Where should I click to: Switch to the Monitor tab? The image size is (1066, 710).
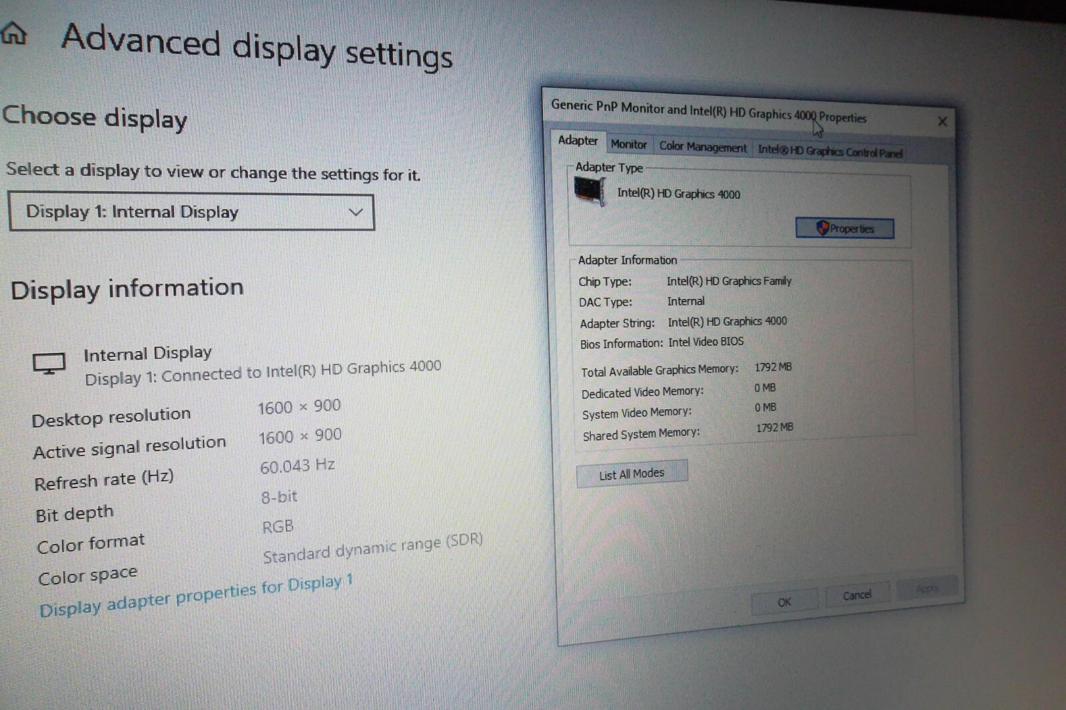coord(628,144)
